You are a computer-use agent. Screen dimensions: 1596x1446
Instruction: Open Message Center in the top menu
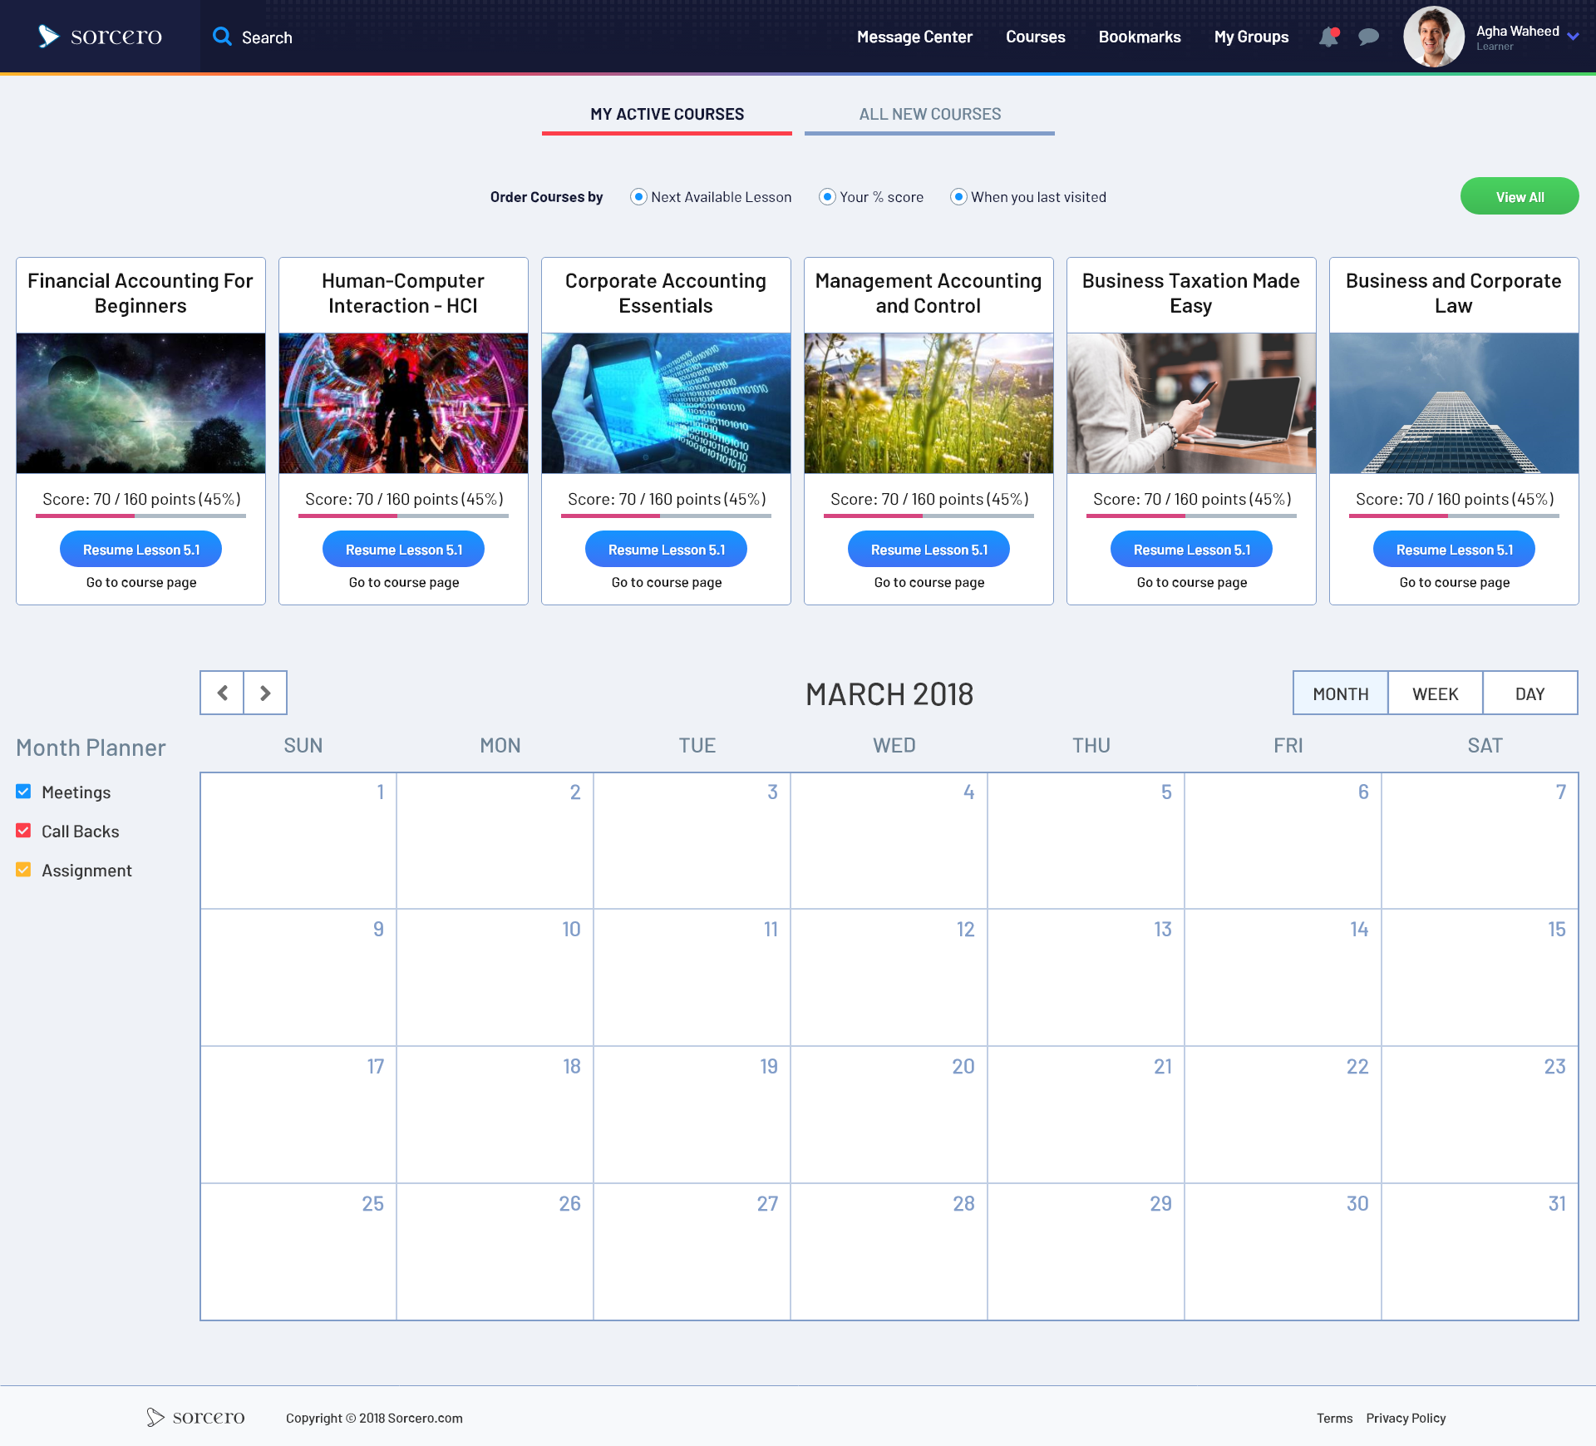click(x=914, y=37)
